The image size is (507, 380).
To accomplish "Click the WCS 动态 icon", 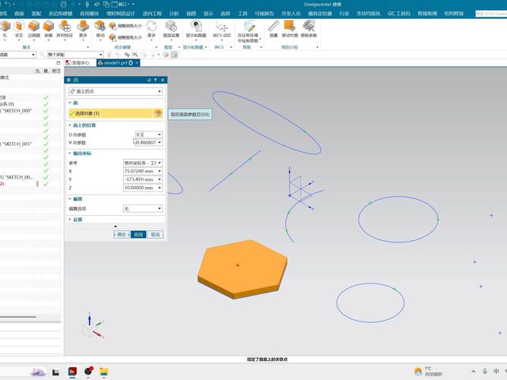I will pos(222,27).
